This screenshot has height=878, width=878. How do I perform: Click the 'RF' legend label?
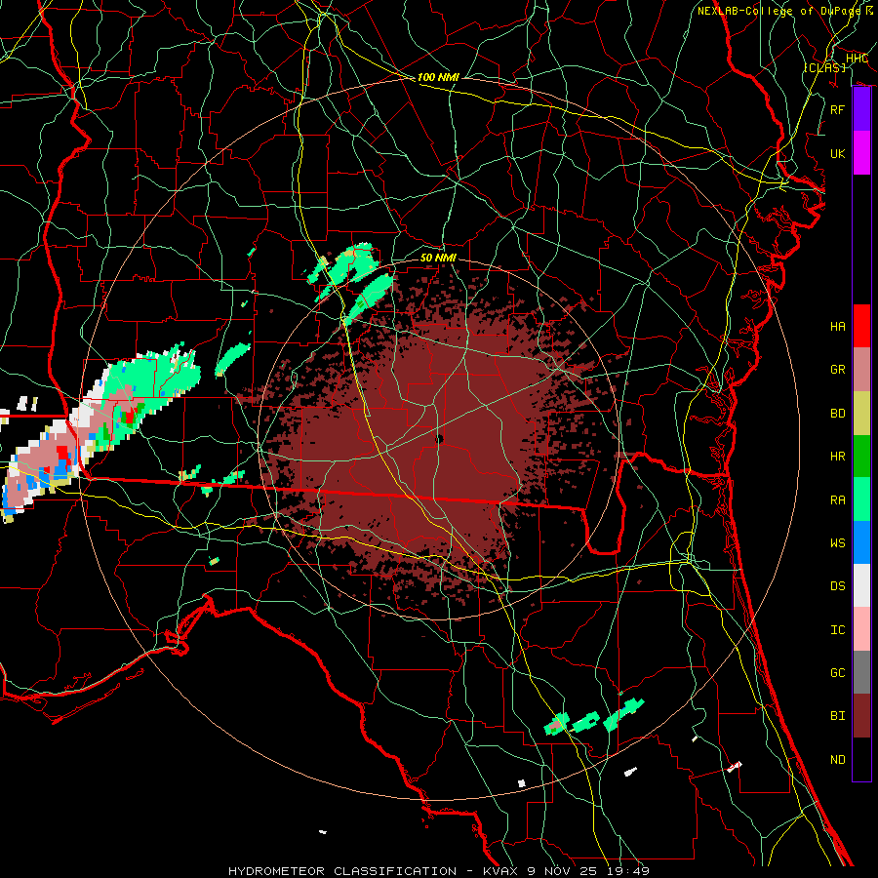point(837,109)
